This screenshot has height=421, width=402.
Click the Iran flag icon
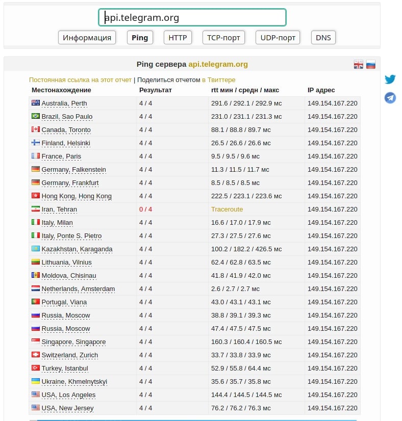coord(36,208)
